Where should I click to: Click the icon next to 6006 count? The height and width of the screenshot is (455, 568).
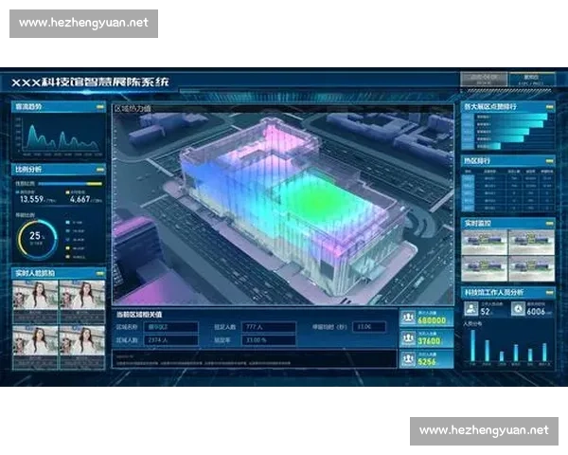coord(517,310)
